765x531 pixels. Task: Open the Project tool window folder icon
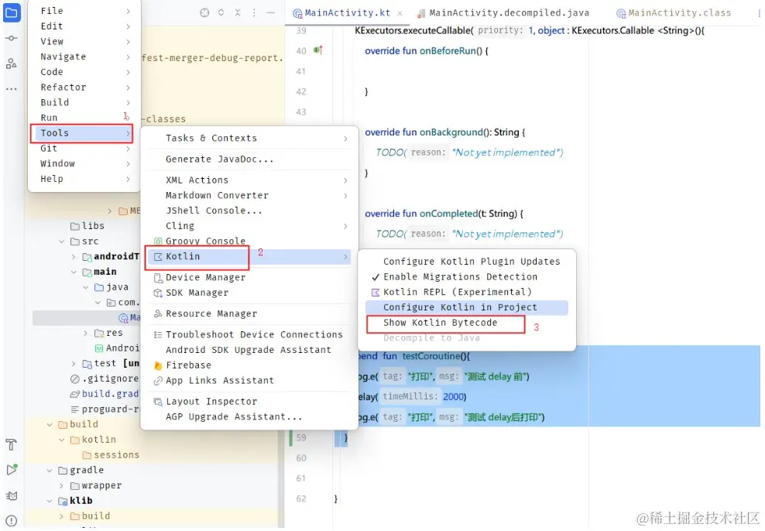click(x=11, y=12)
